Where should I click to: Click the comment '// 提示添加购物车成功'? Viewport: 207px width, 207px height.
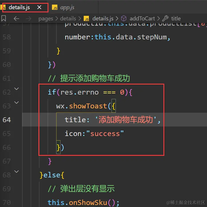coord(89,78)
